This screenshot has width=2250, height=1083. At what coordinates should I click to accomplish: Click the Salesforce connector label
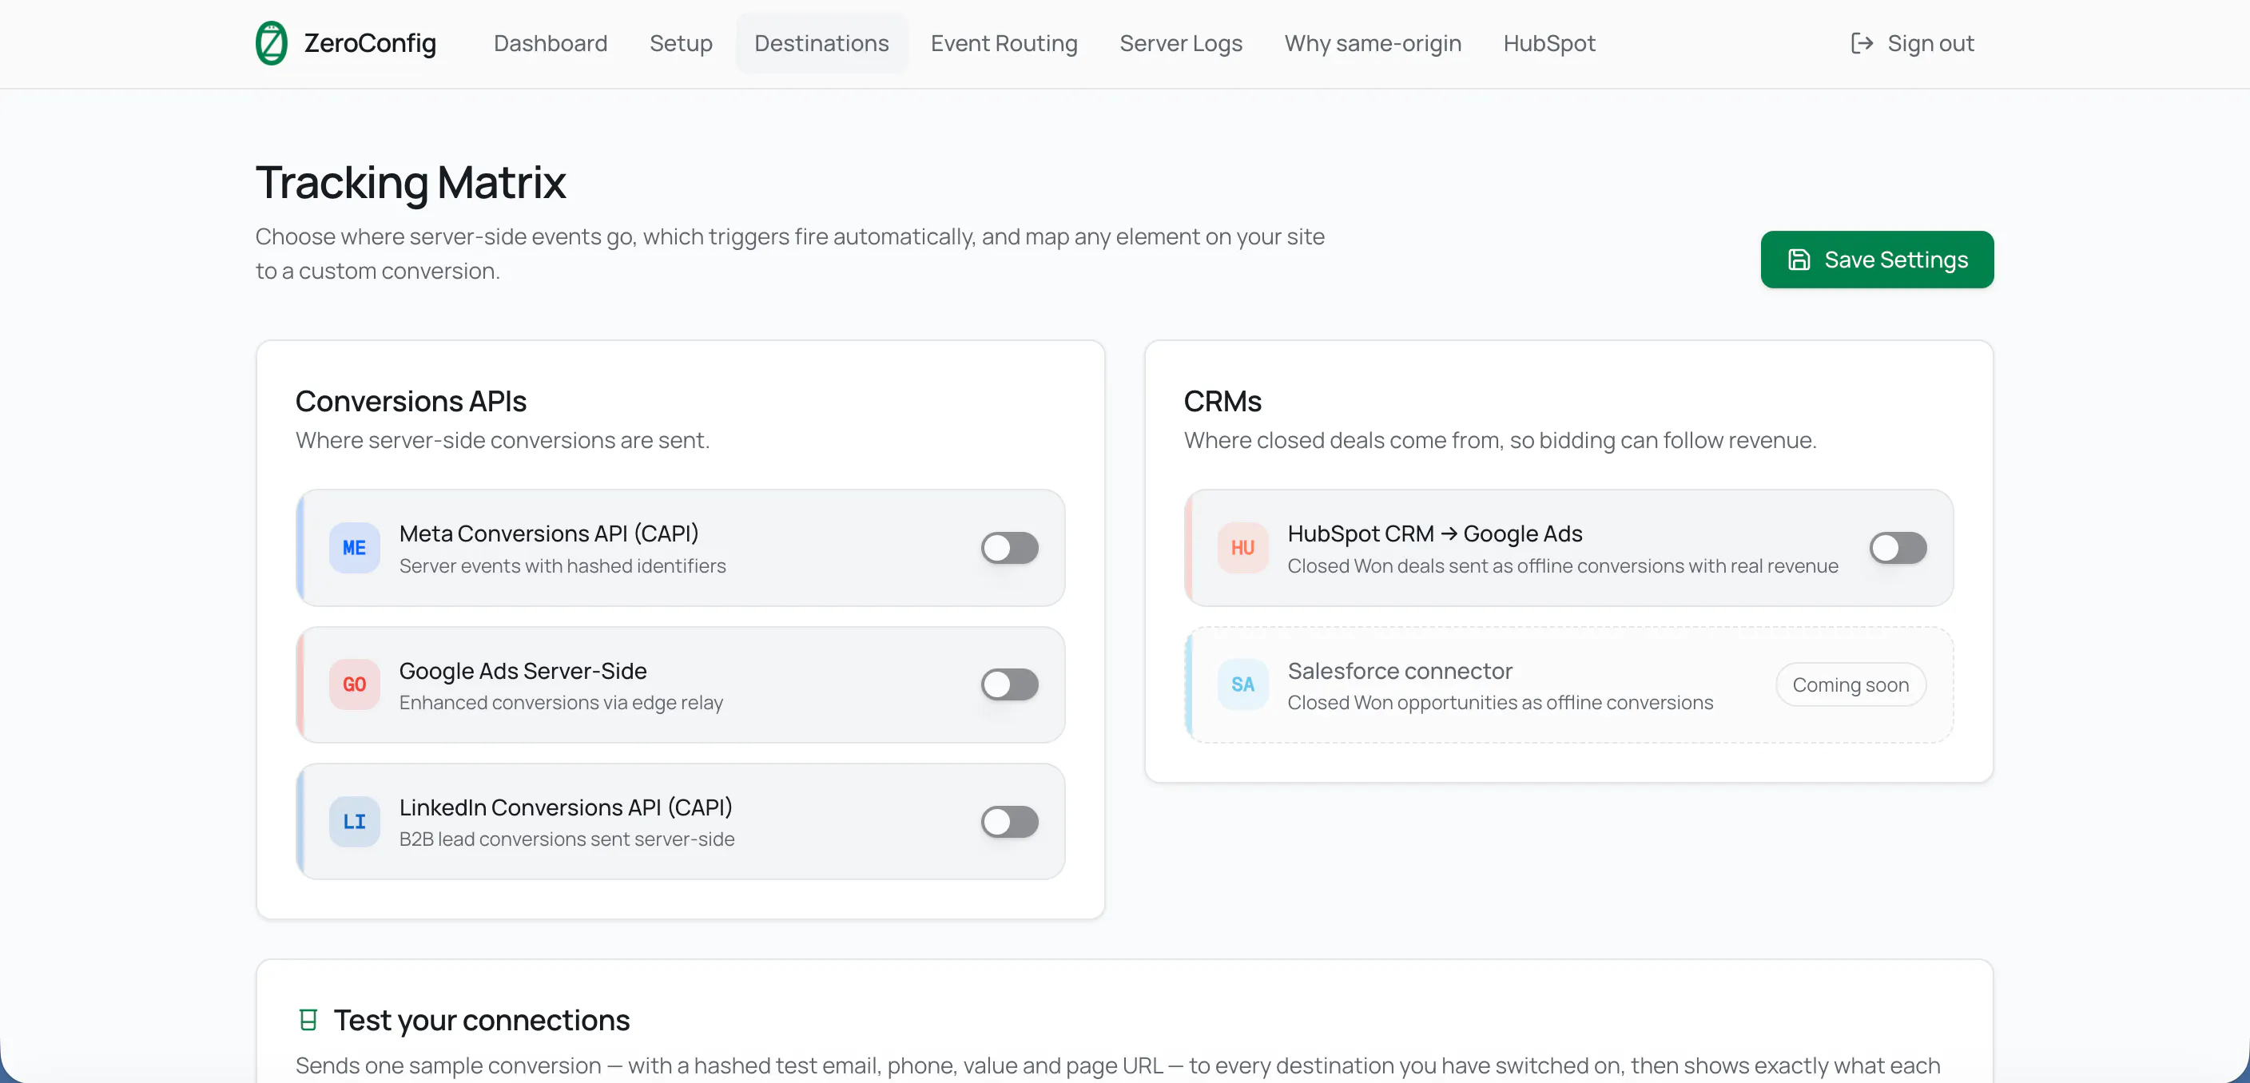(1400, 671)
